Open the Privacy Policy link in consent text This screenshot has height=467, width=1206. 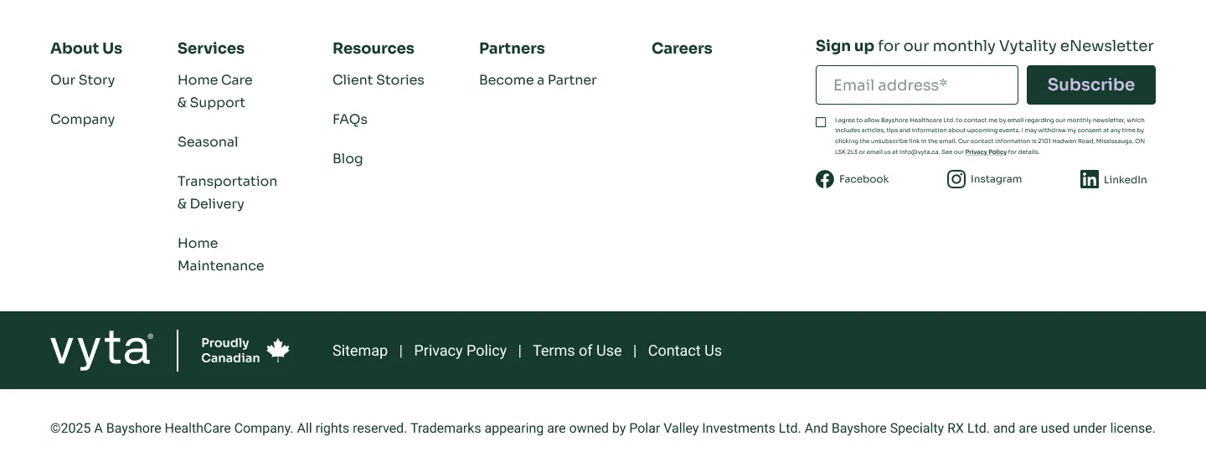click(986, 152)
